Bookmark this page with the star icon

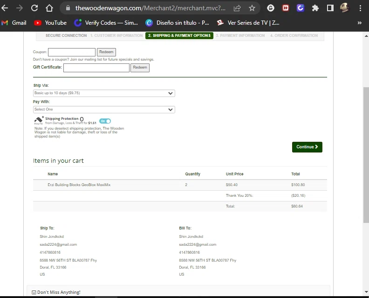point(252,8)
